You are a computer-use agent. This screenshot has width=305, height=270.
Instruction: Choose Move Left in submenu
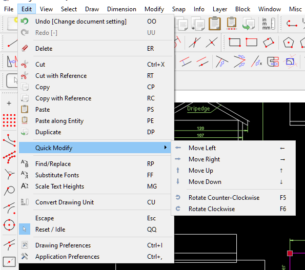point(233,148)
